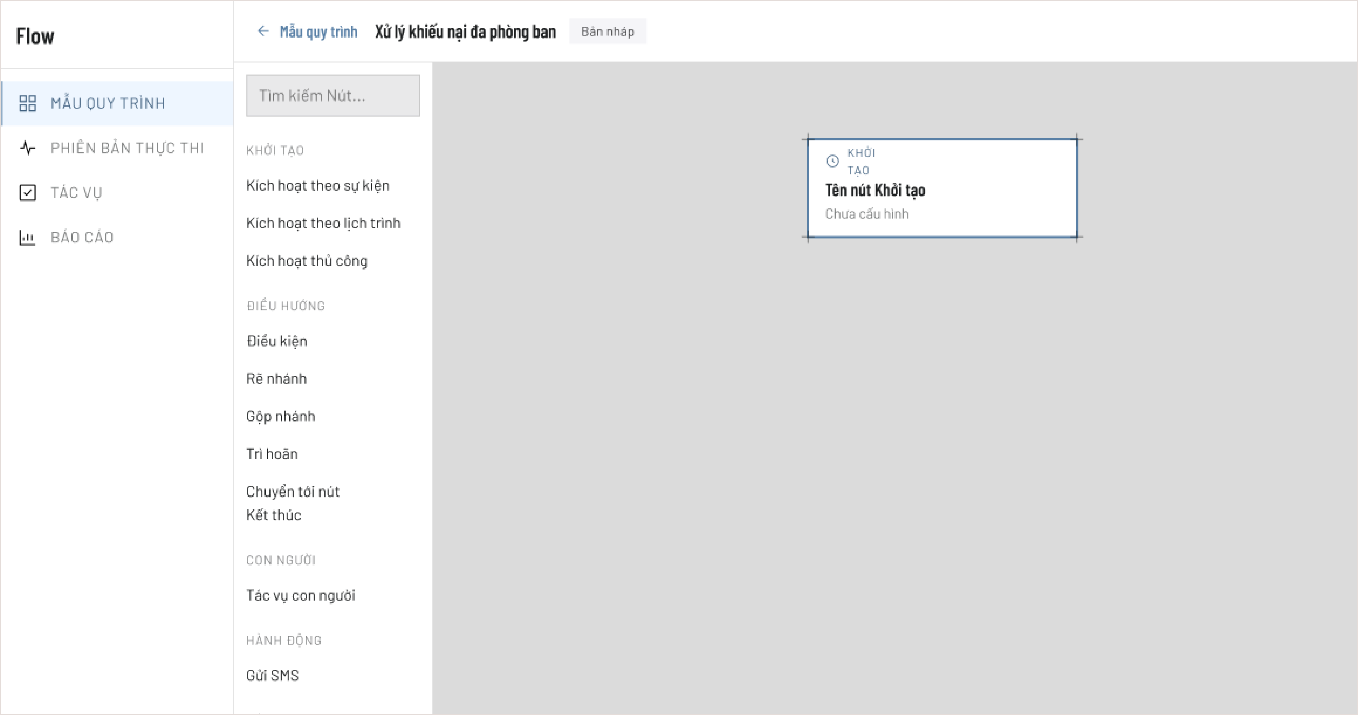Go to BÁO CÁO section
The height and width of the screenshot is (715, 1358).
118,237
